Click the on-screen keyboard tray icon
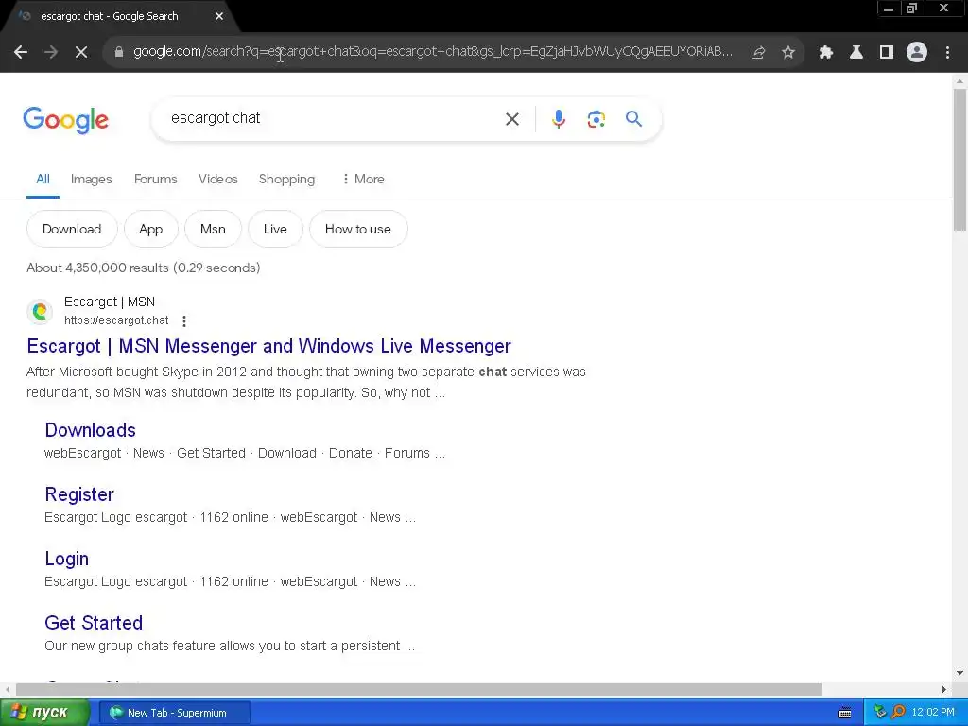Image resolution: width=968 pixels, height=726 pixels. tap(845, 713)
